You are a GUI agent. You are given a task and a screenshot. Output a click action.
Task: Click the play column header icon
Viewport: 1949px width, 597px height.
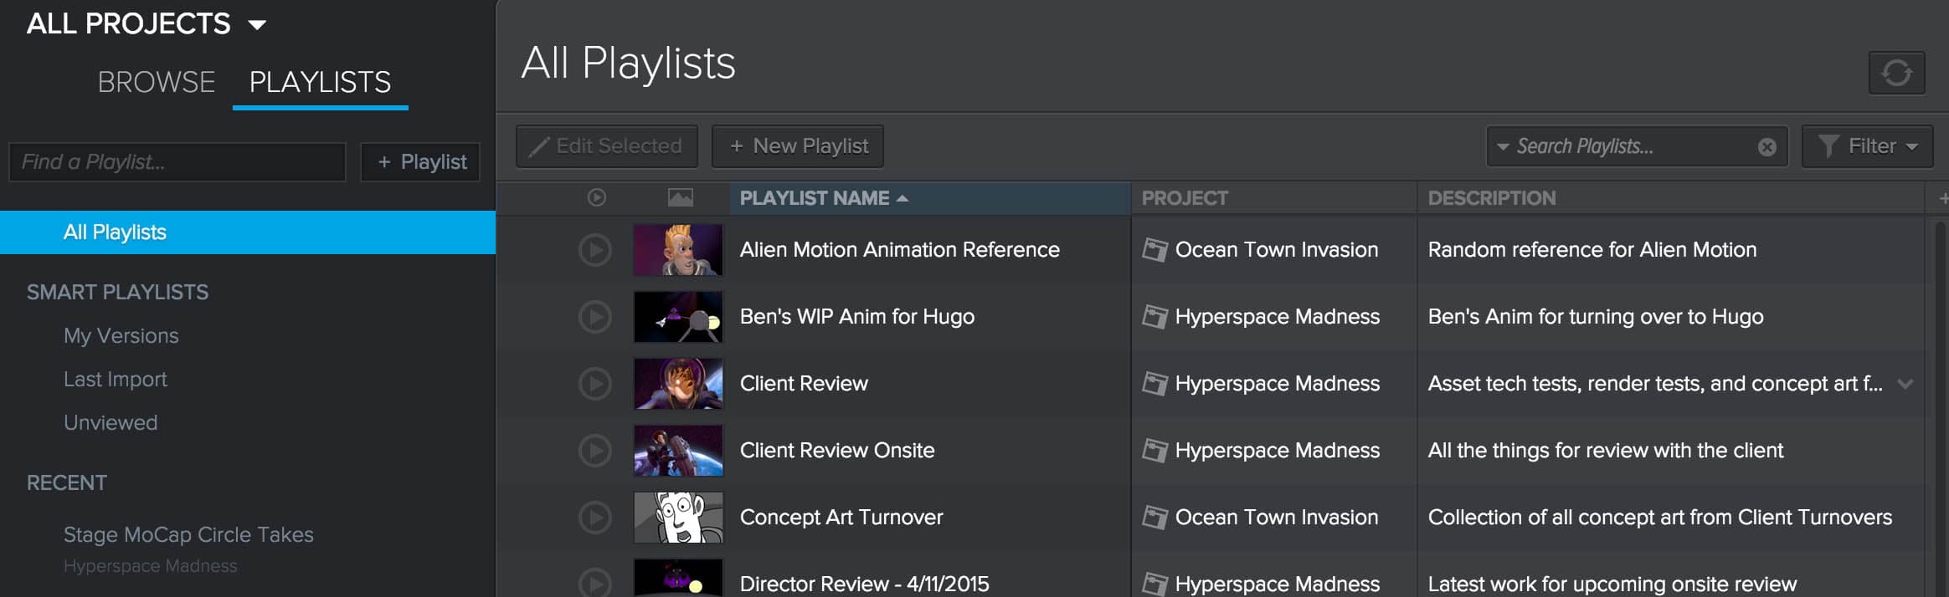(596, 198)
